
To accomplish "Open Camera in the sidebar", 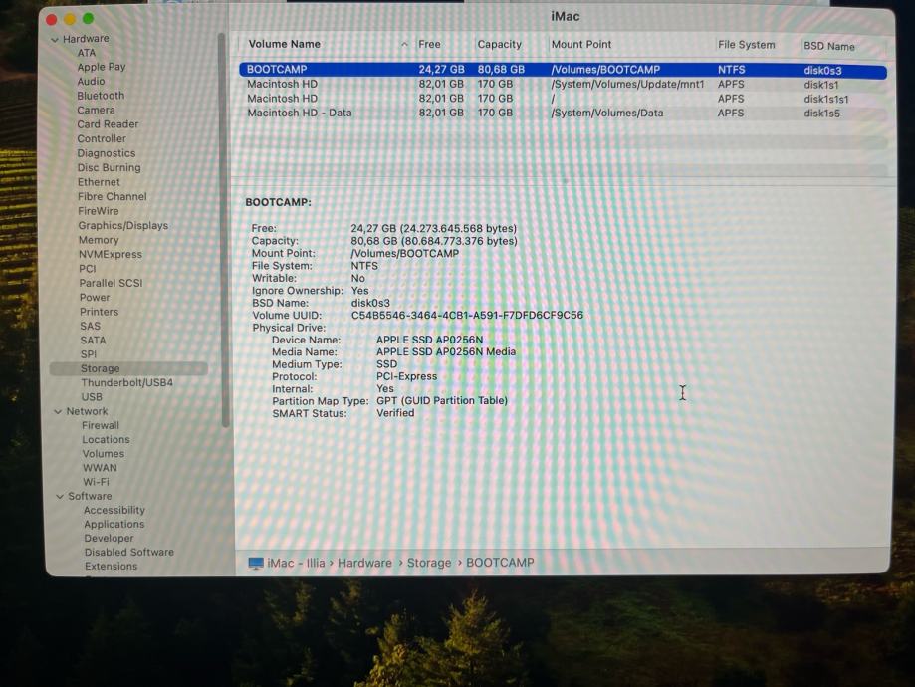I will [x=96, y=110].
